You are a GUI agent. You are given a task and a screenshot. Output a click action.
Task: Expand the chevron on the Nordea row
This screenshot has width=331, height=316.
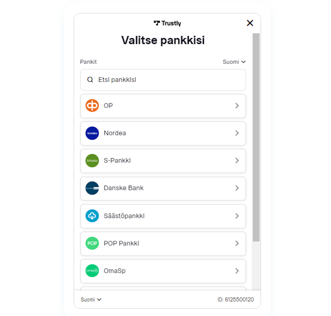(x=237, y=133)
